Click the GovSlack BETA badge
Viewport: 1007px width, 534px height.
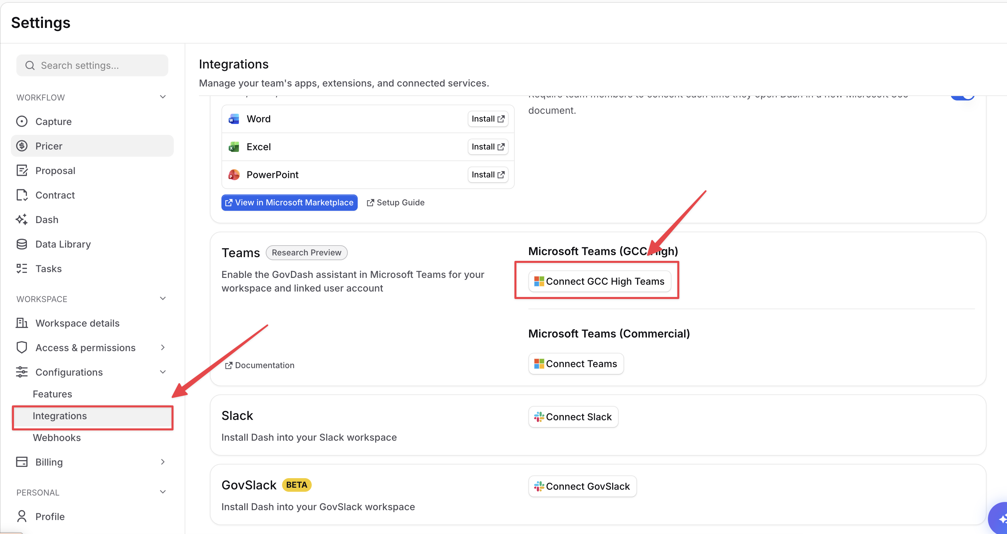coord(296,485)
